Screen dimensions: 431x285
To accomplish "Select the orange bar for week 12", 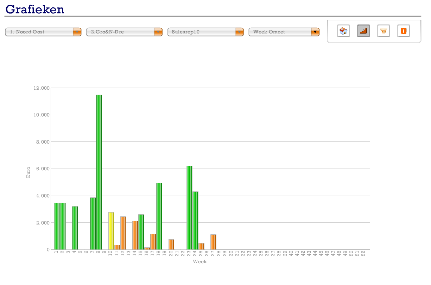I will point(123,233).
